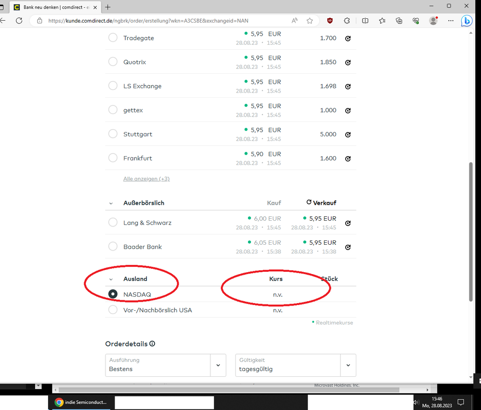
Task: Click the browser address bar URL
Action: pyautogui.click(x=148, y=21)
